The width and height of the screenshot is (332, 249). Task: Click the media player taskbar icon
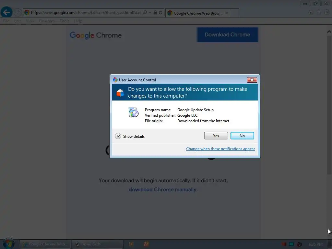point(131,244)
